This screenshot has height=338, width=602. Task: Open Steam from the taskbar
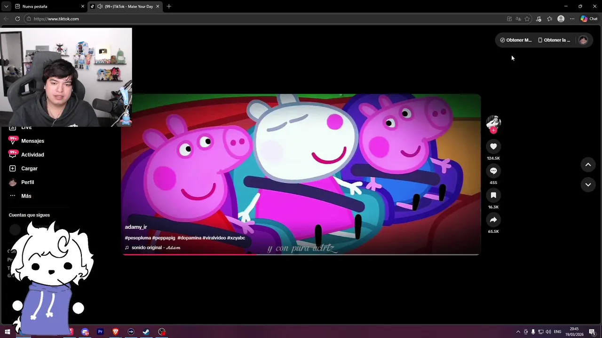click(146, 332)
